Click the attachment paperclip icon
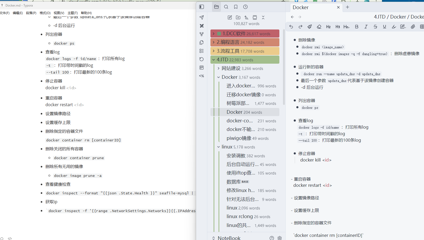Viewport: 424px width, 240px height. [x=413, y=27]
